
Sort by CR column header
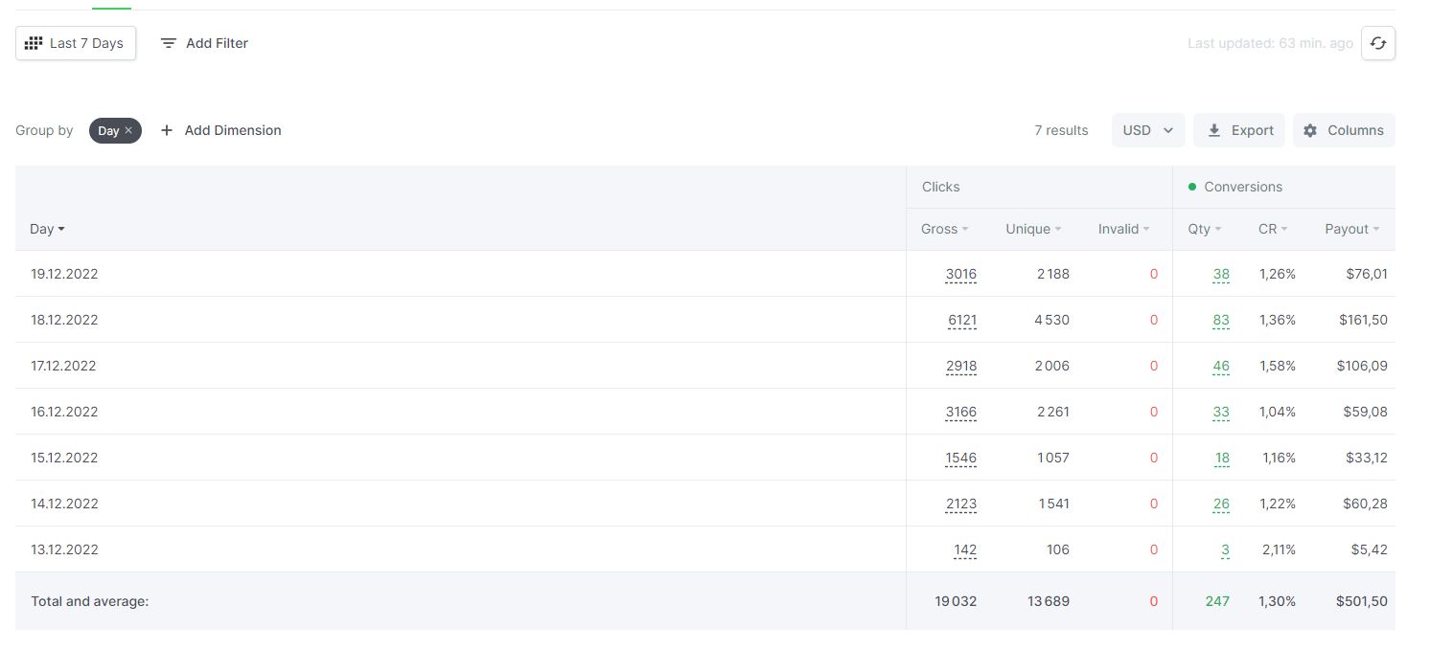point(1273,229)
